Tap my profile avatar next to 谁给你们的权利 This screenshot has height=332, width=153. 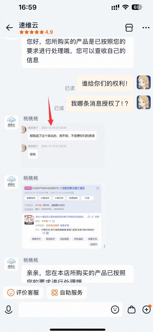click(144, 82)
